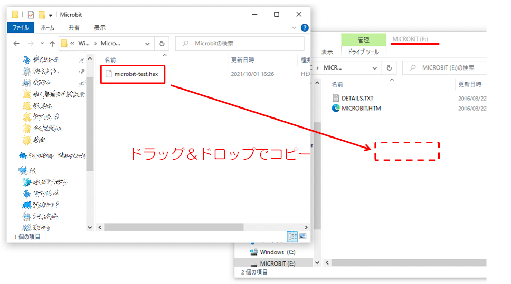Viewport: 511px width, 284px height.
Task: Click the Help question mark icon
Action: pyautogui.click(x=305, y=27)
